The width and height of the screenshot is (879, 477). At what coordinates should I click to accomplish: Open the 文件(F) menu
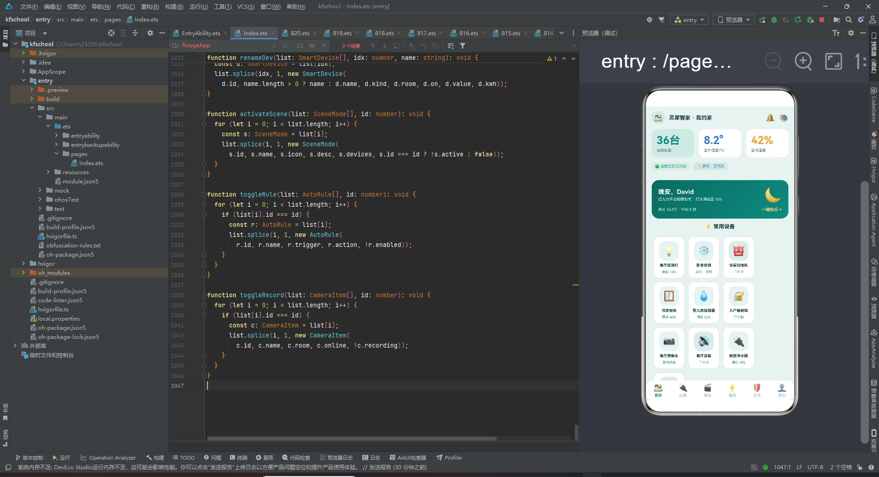point(29,6)
